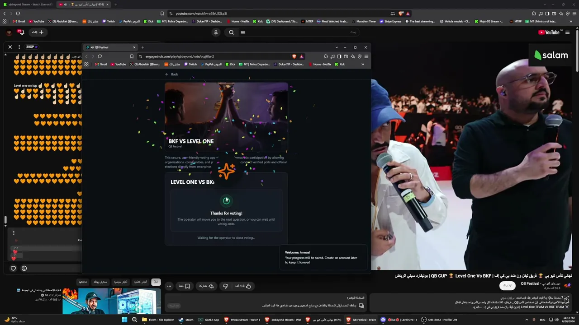This screenshot has width=579, height=325.
Task: Open Brave Wallet in front window toolbar
Action: [x=346, y=56]
